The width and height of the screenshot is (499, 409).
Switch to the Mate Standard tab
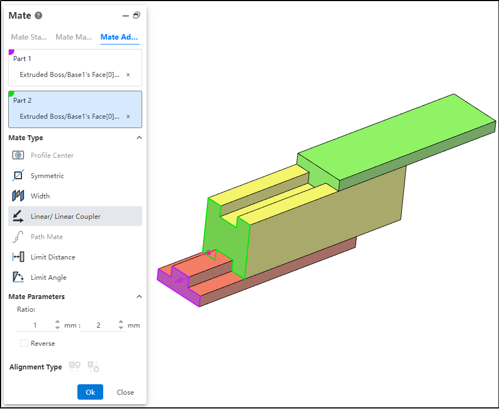pos(29,37)
